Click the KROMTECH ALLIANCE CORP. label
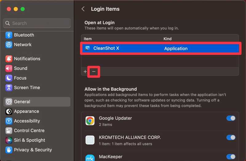 point(130,137)
